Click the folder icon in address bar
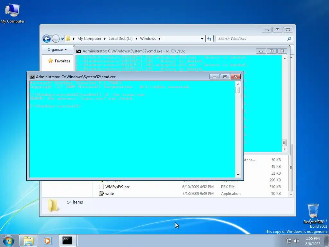Viewport: 329px width, 247px height. click(68, 39)
